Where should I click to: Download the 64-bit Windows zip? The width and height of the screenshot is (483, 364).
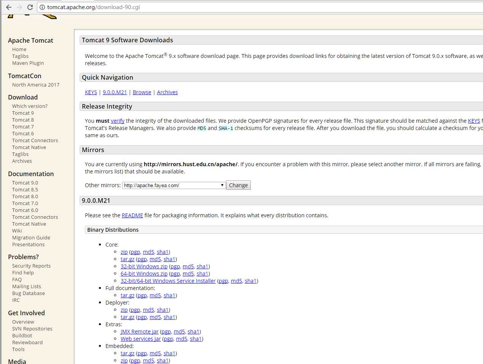(144, 274)
